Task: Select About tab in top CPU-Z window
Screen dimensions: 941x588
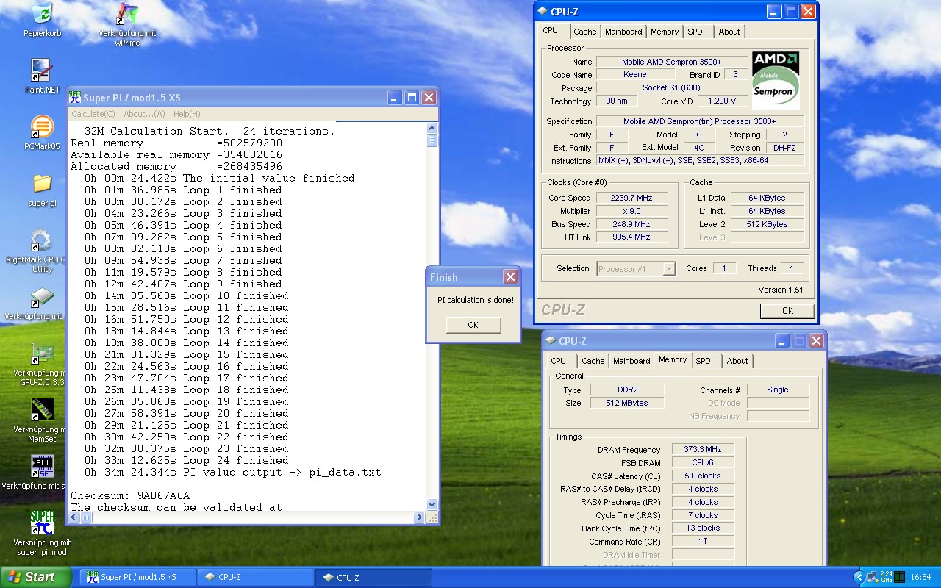Action: (x=729, y=32)
